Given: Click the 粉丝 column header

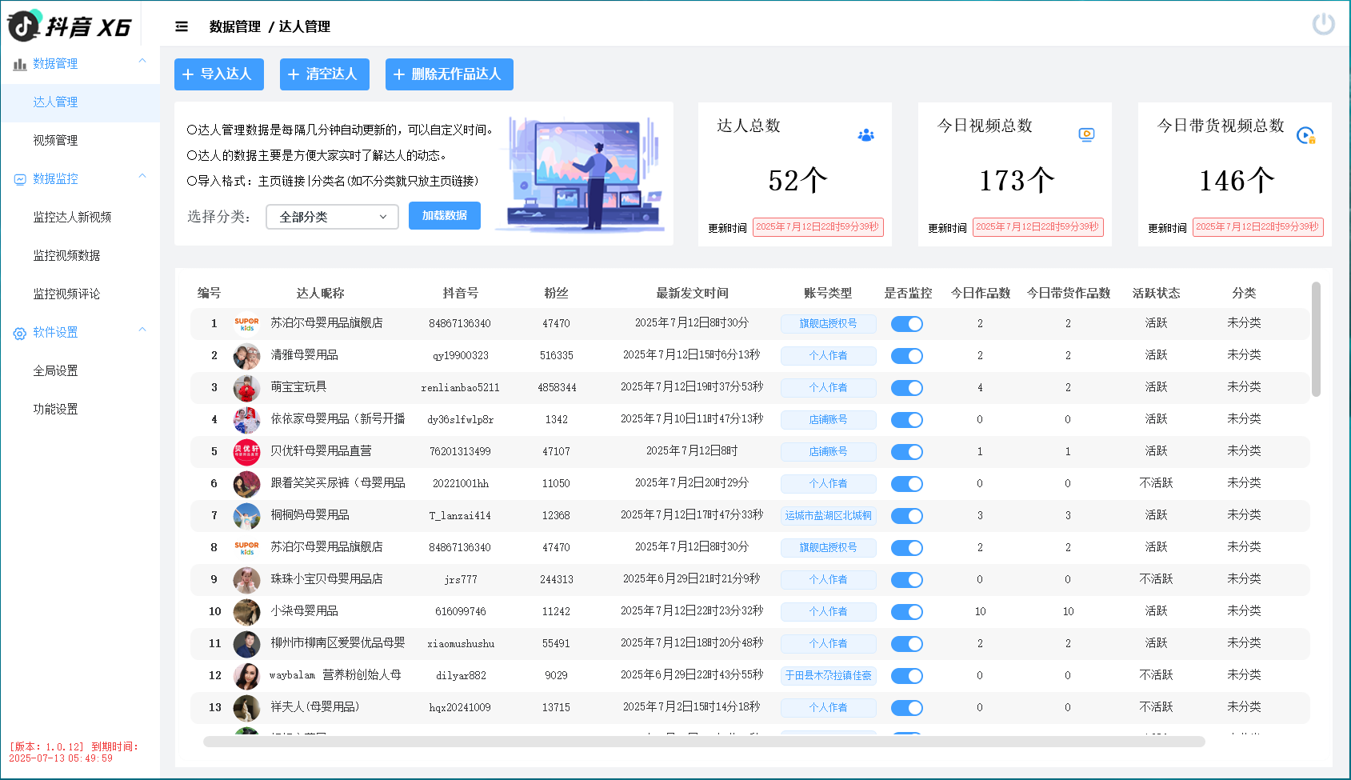Looking at the screenshot, I should (556, 294).
